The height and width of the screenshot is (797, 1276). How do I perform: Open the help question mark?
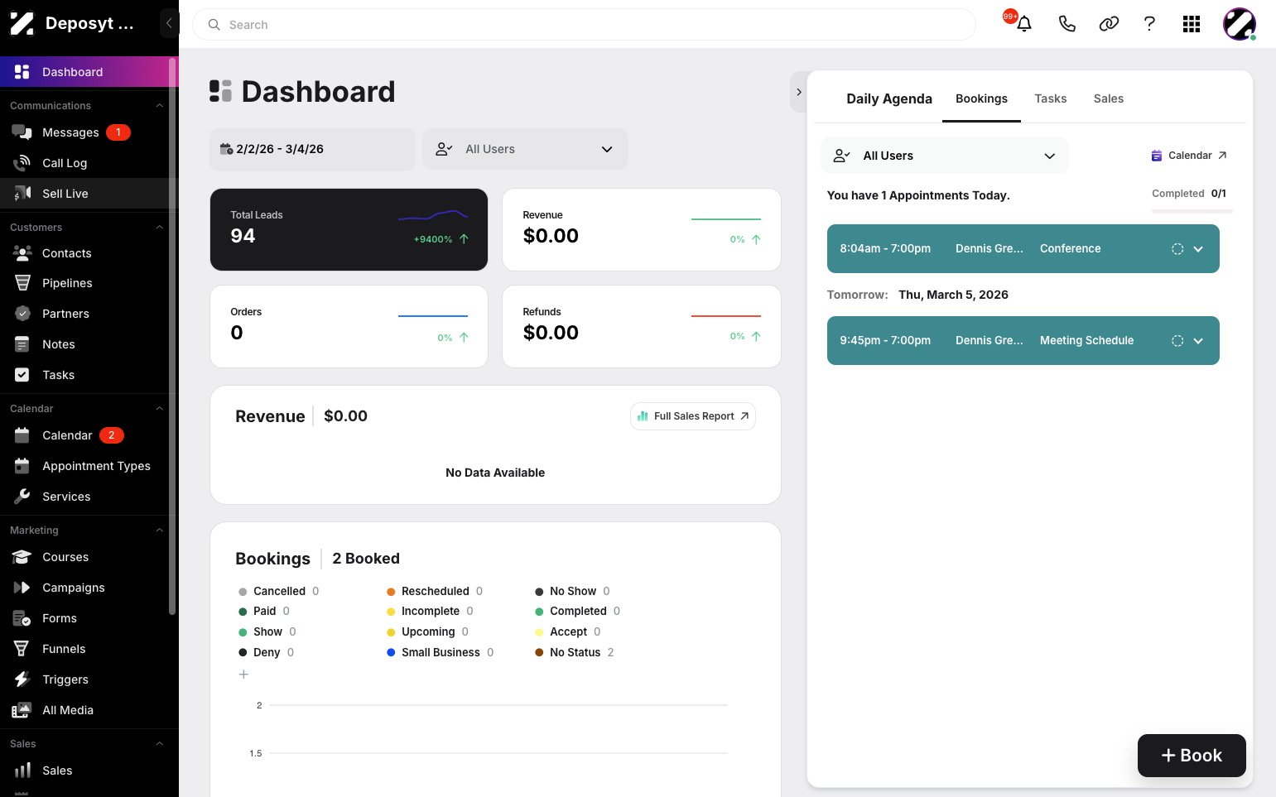[x=1149, y=24]
